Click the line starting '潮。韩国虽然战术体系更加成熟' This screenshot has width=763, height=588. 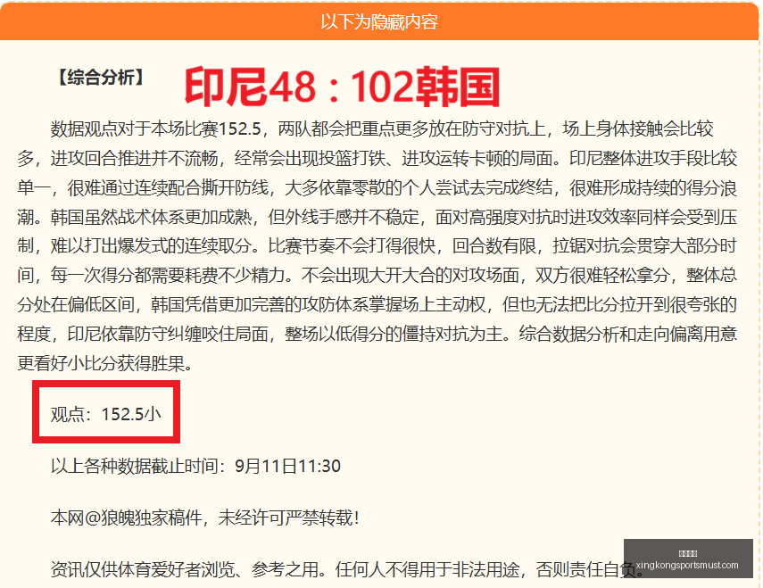pos(377,217)
